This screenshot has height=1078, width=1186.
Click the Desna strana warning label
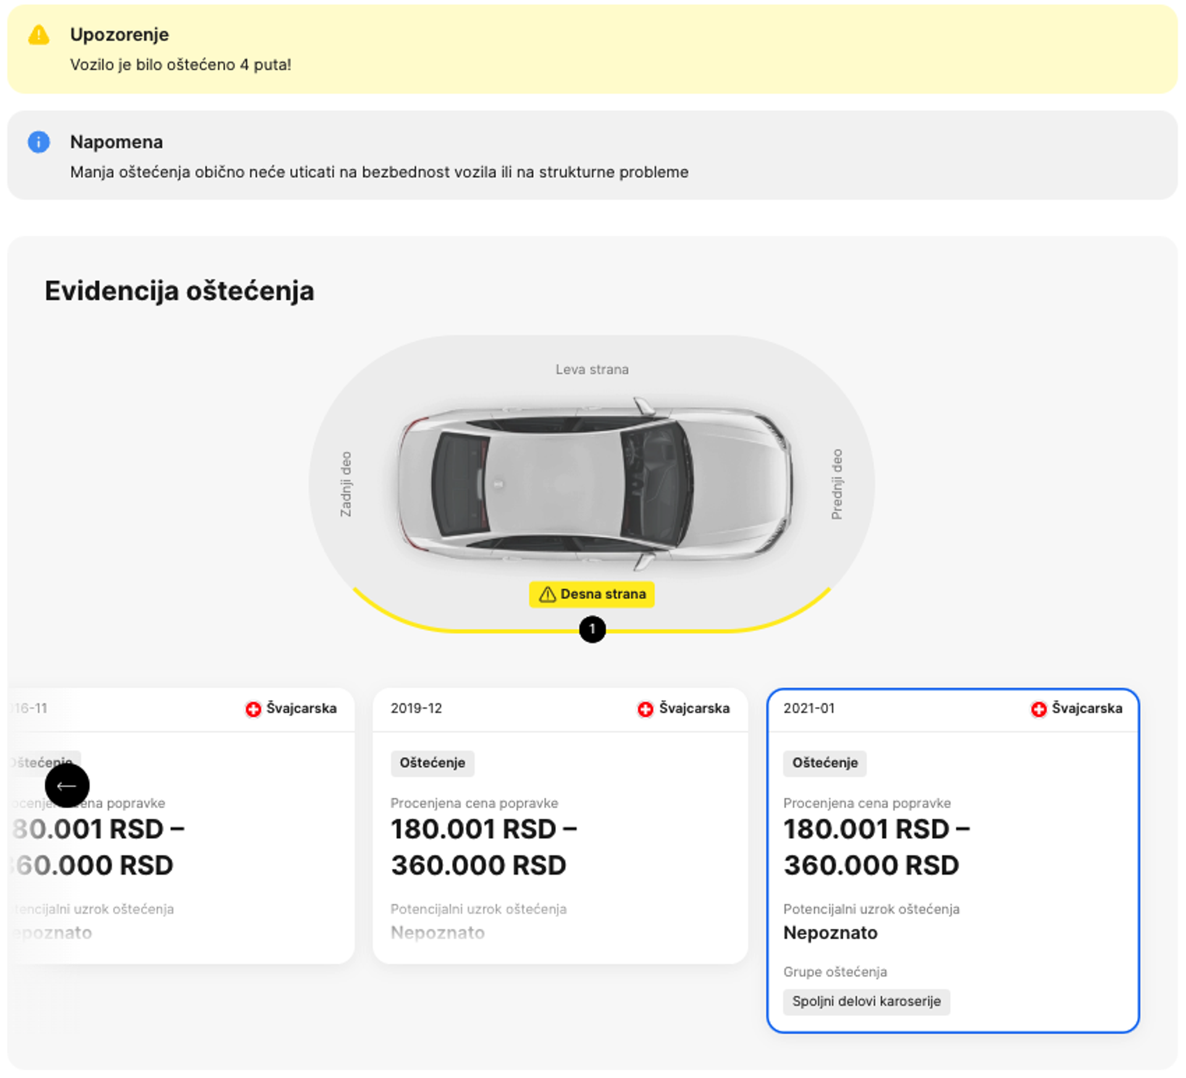592,594
